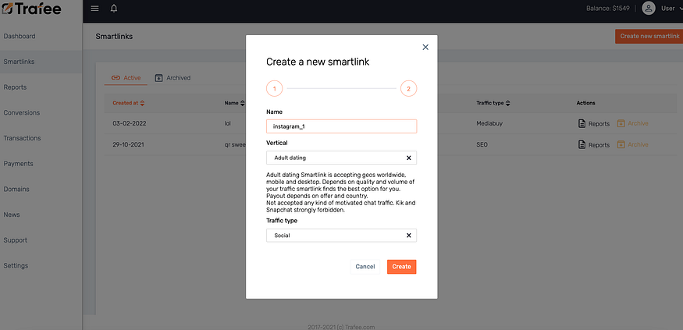The width and height of the screenshot is (683, 330).
Task: Click the Create button in the dialog
Action: (x=402, y=267)
